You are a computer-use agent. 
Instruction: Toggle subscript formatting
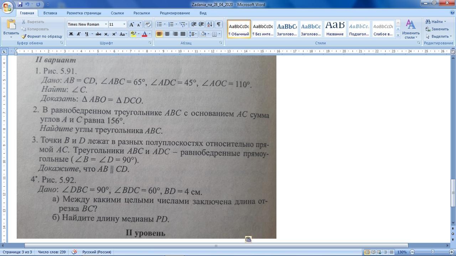106,34
